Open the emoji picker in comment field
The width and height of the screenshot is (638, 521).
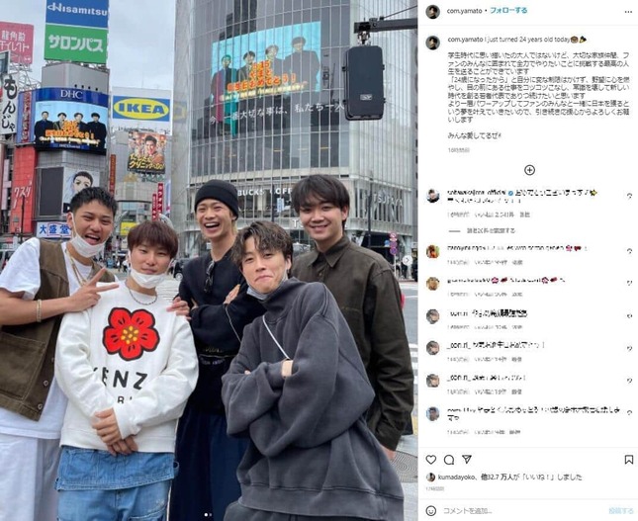(431, 511)
